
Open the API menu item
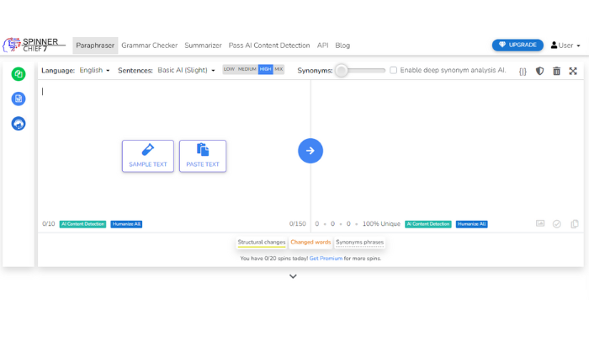point(322,45)
